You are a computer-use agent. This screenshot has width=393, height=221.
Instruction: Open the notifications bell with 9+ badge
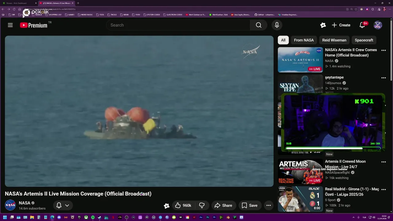tap(363, 25)
